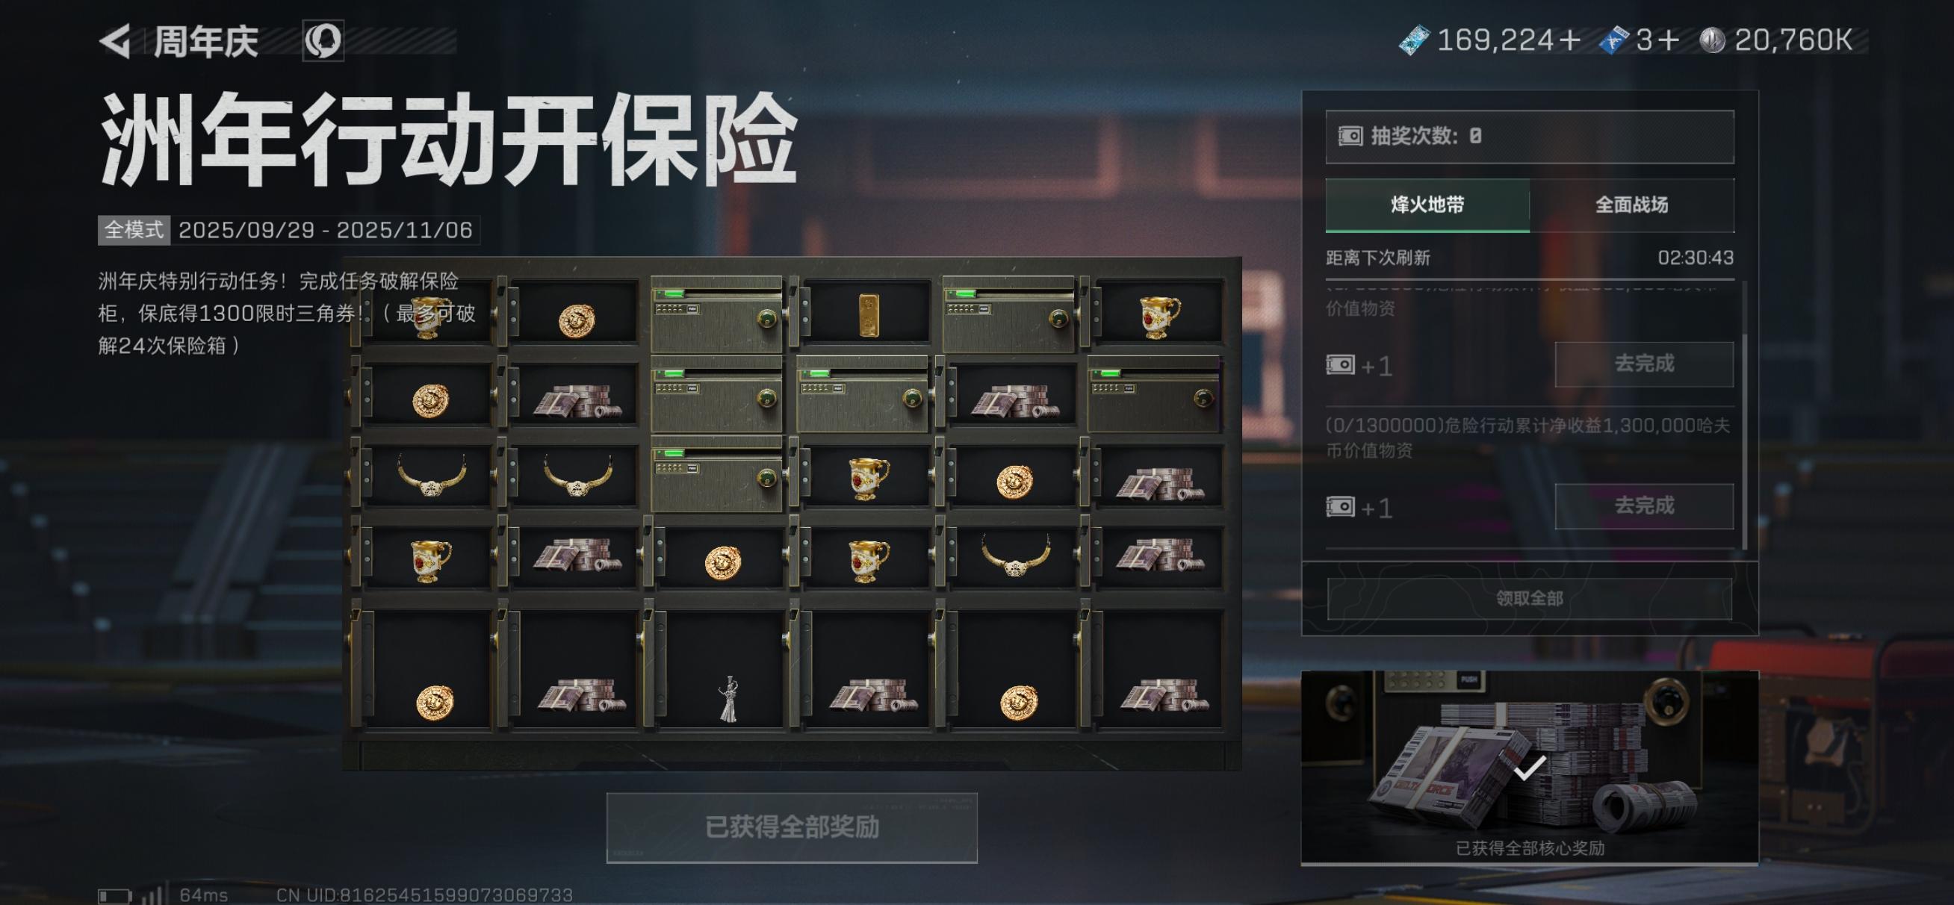1954x905 pixels.
Task: Open the 20,760K Hafu coin balance icon
Action: tap(1712, 40)
